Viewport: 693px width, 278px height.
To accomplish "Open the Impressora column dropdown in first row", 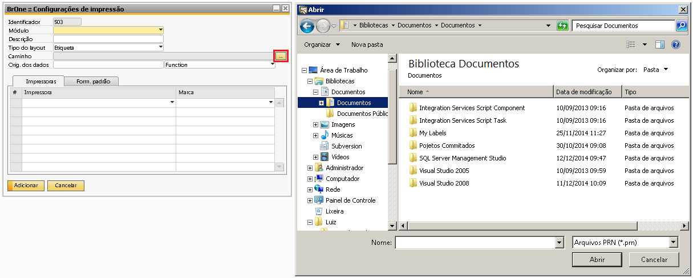I will (x=172, y=102).
